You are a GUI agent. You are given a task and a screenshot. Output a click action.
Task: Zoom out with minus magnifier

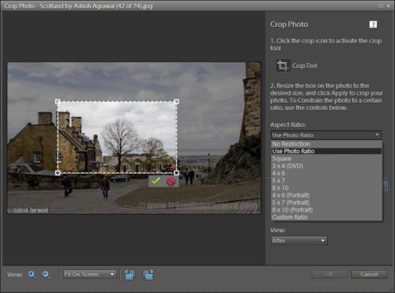[x=47, y=275]
